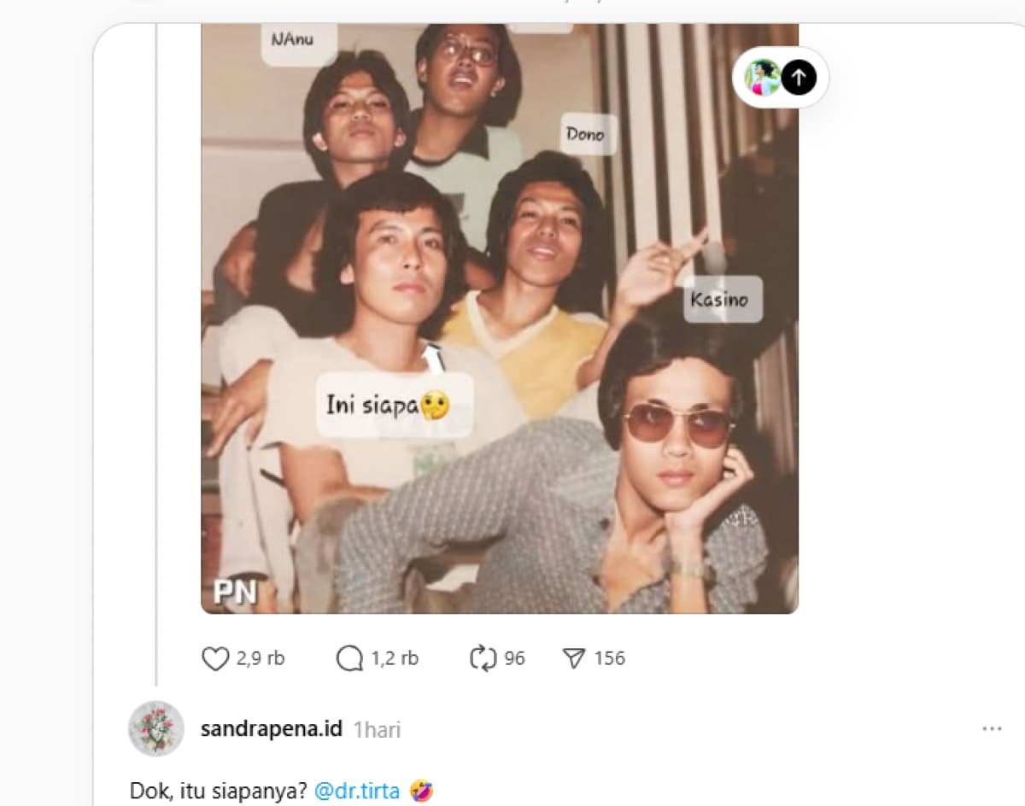This screenshot has width=1025, height=806.
Task: Open the commenter's rose profile avatar
Action: click(x=158, y=728)
